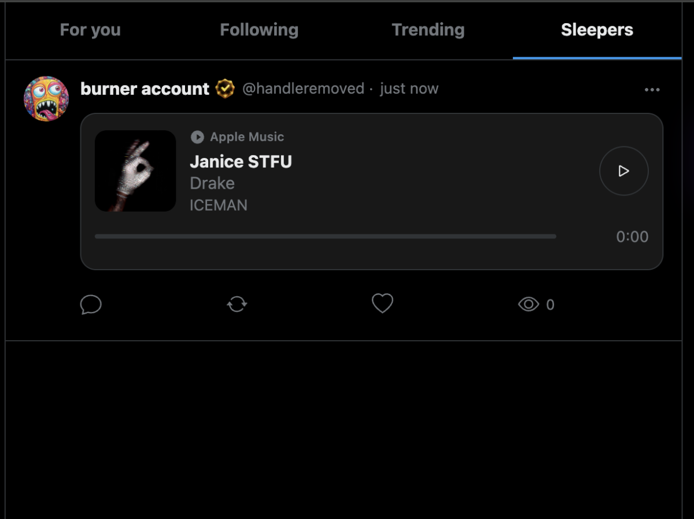
Task: Open the three-dot post options menu
Action: (x=652, y=90)
